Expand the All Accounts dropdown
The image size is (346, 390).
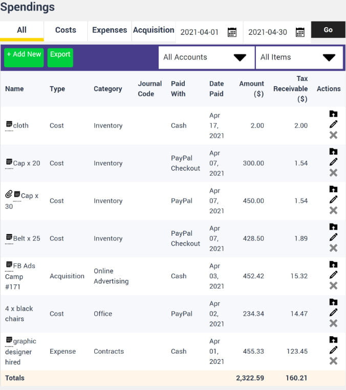point(206,57)
